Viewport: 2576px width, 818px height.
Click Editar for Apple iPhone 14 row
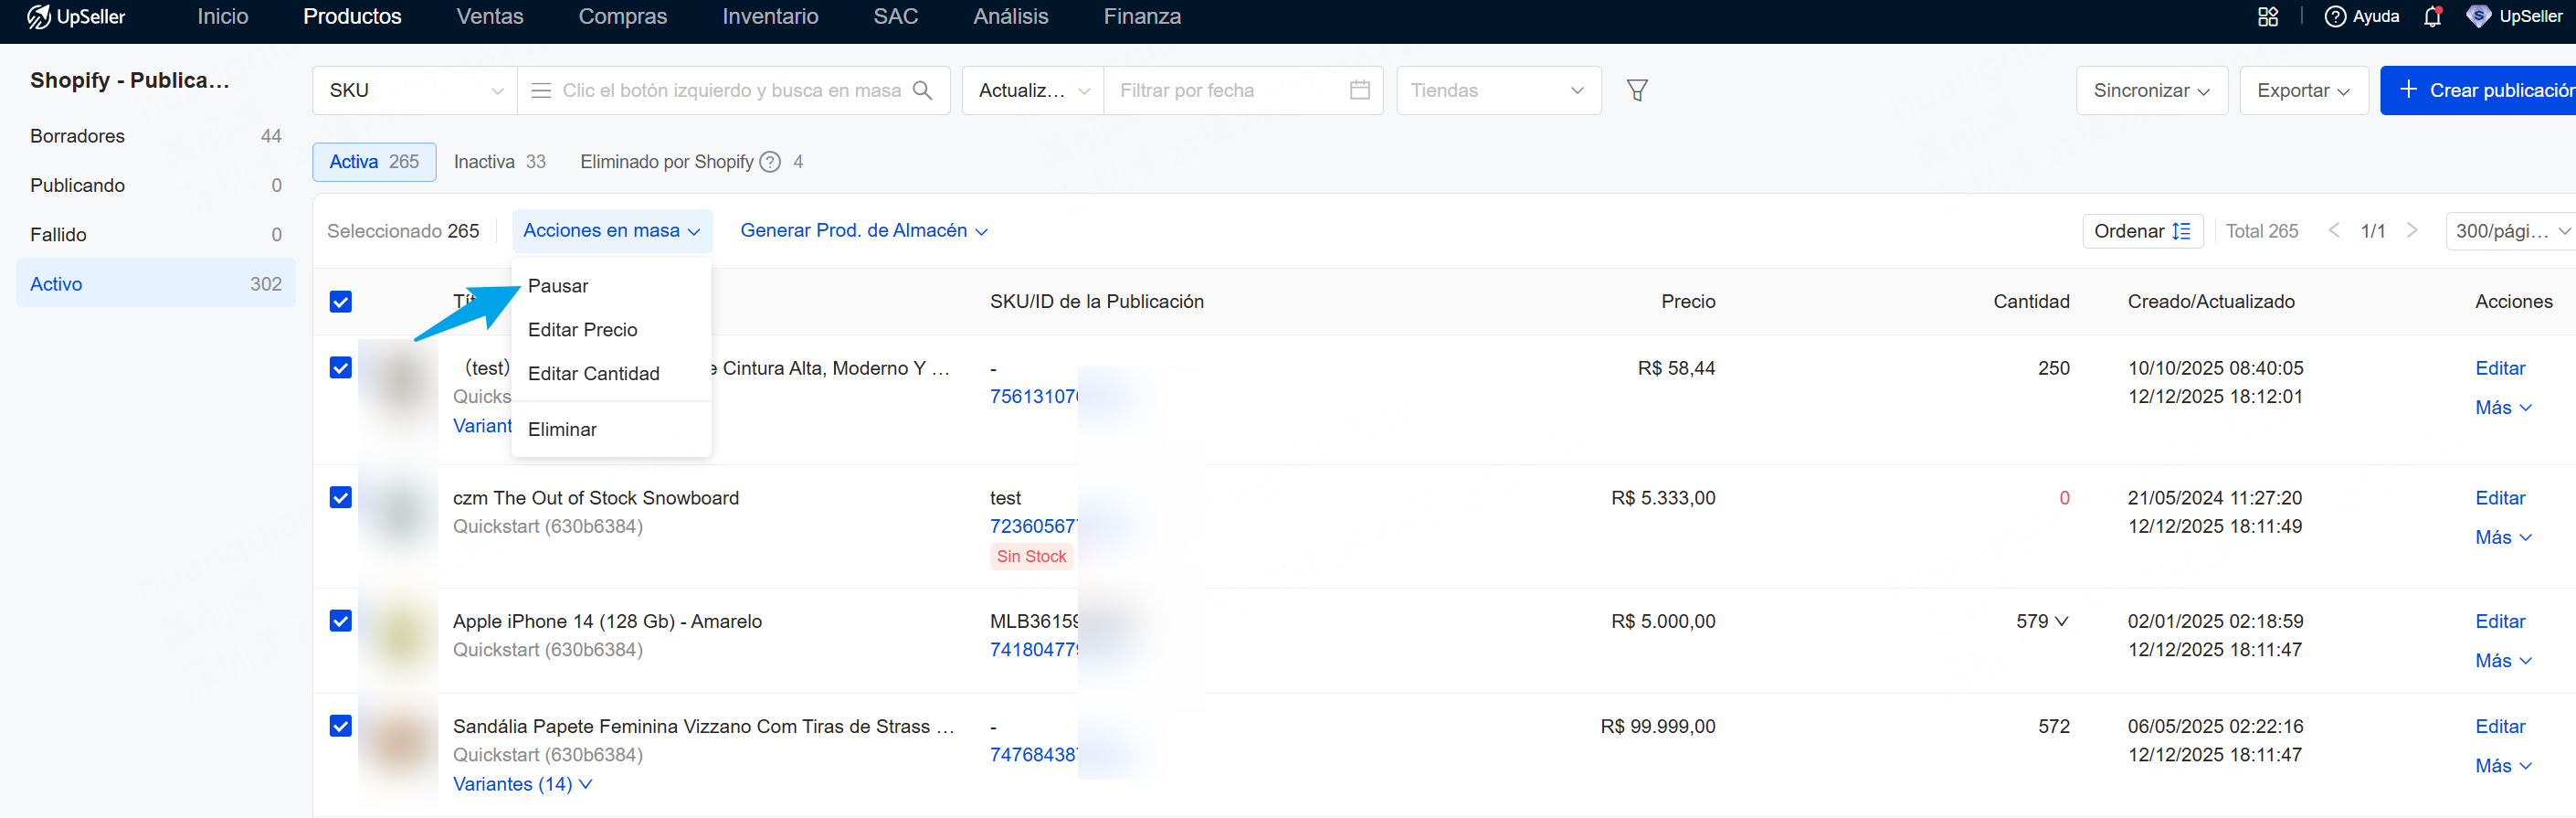(2500, 621)
